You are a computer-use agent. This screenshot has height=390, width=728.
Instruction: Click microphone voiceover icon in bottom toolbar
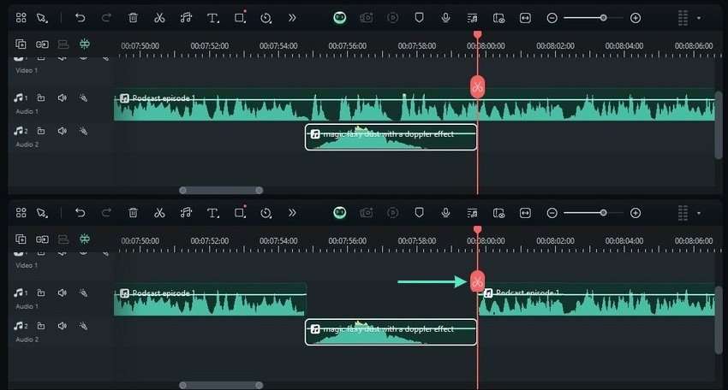click(x=445, y=212)
